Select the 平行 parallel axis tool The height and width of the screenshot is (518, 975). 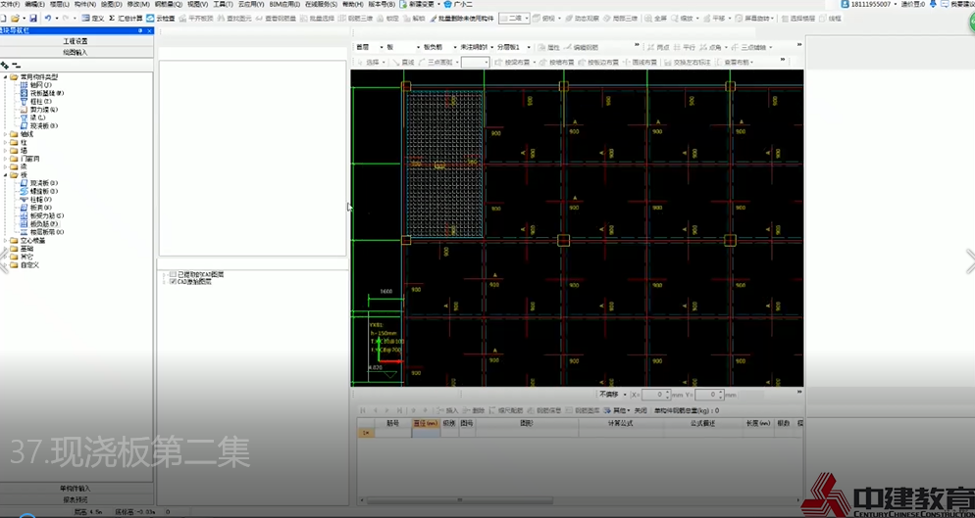click(x=686, y=47)
